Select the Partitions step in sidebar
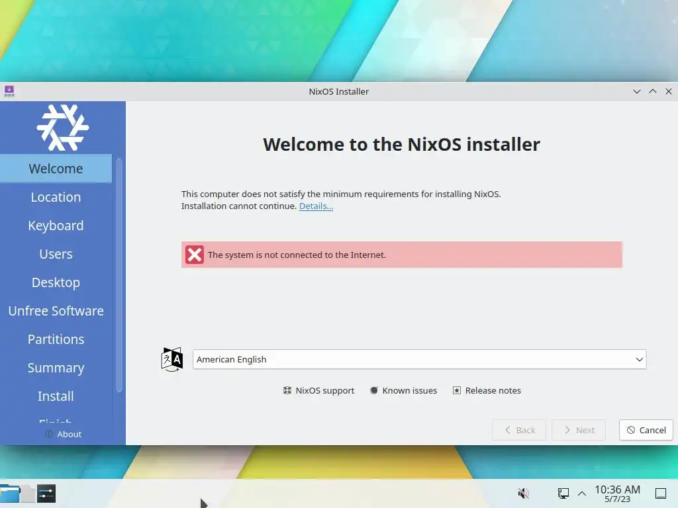The width and height of the screenshot is (678, 508). tap(56, 339)
